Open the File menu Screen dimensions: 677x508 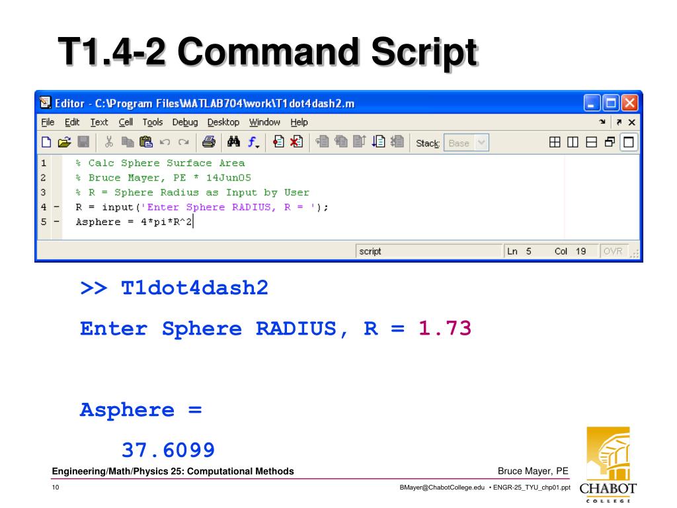click(x=48, y=122)
